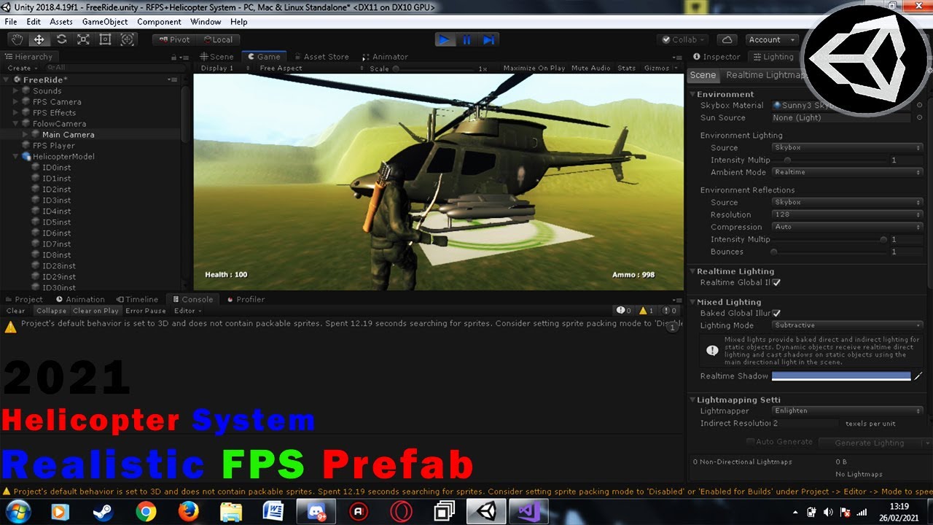Open the Lighting Mode Subtractive dropdown
The image size is (933, 525).
pyautogui.click(x=848, y=325)
